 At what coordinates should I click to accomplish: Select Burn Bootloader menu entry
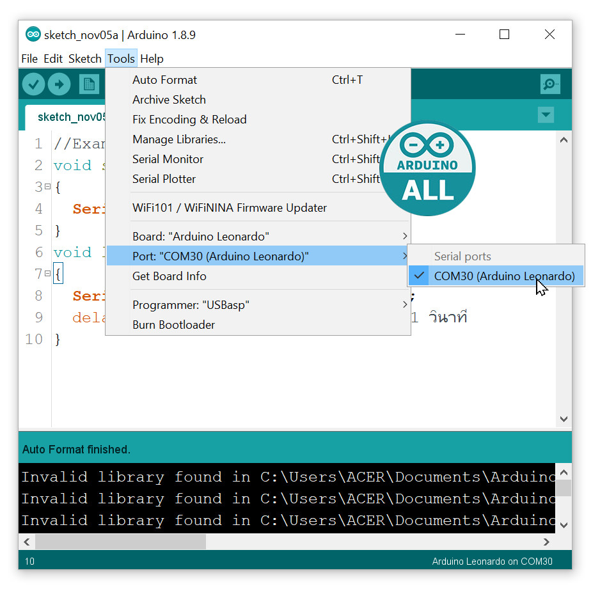point(258,325)
